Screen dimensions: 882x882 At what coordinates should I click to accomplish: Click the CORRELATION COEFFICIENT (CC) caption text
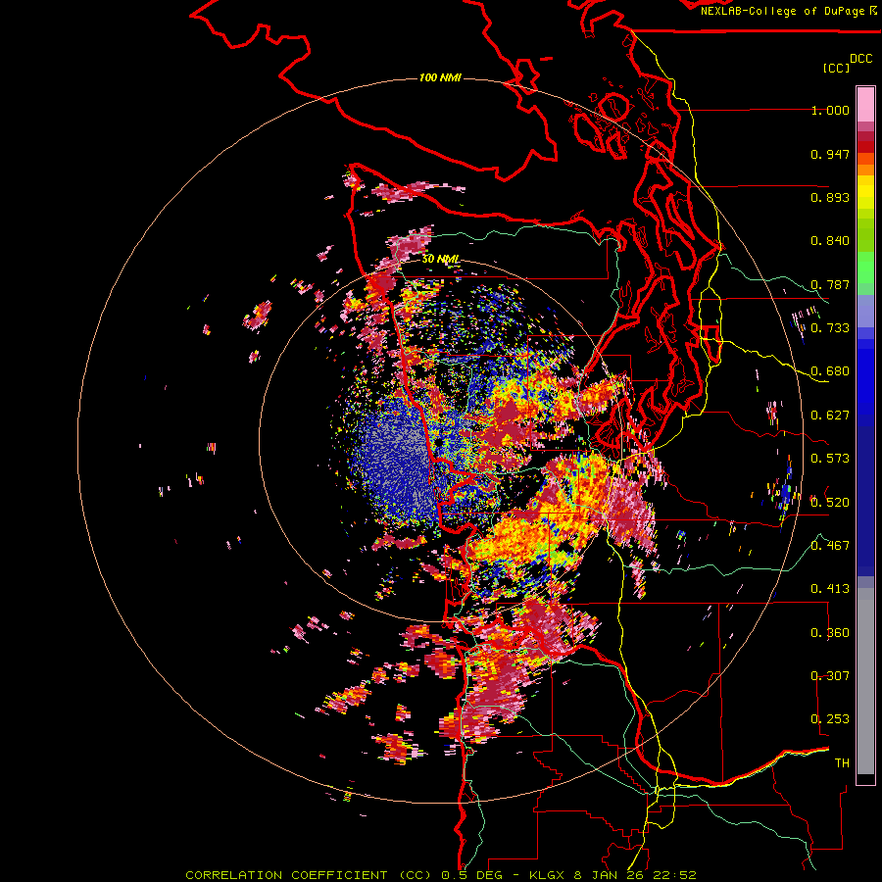click(309, 875)
